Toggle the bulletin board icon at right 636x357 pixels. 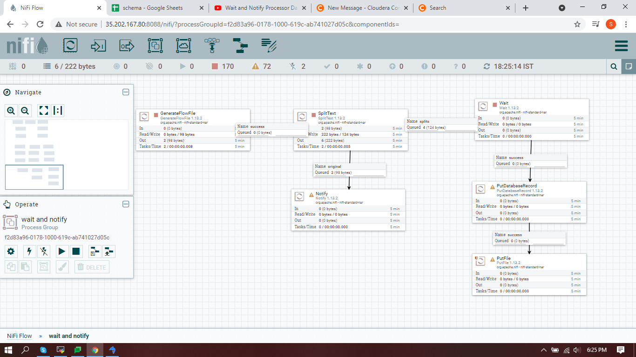629,66
